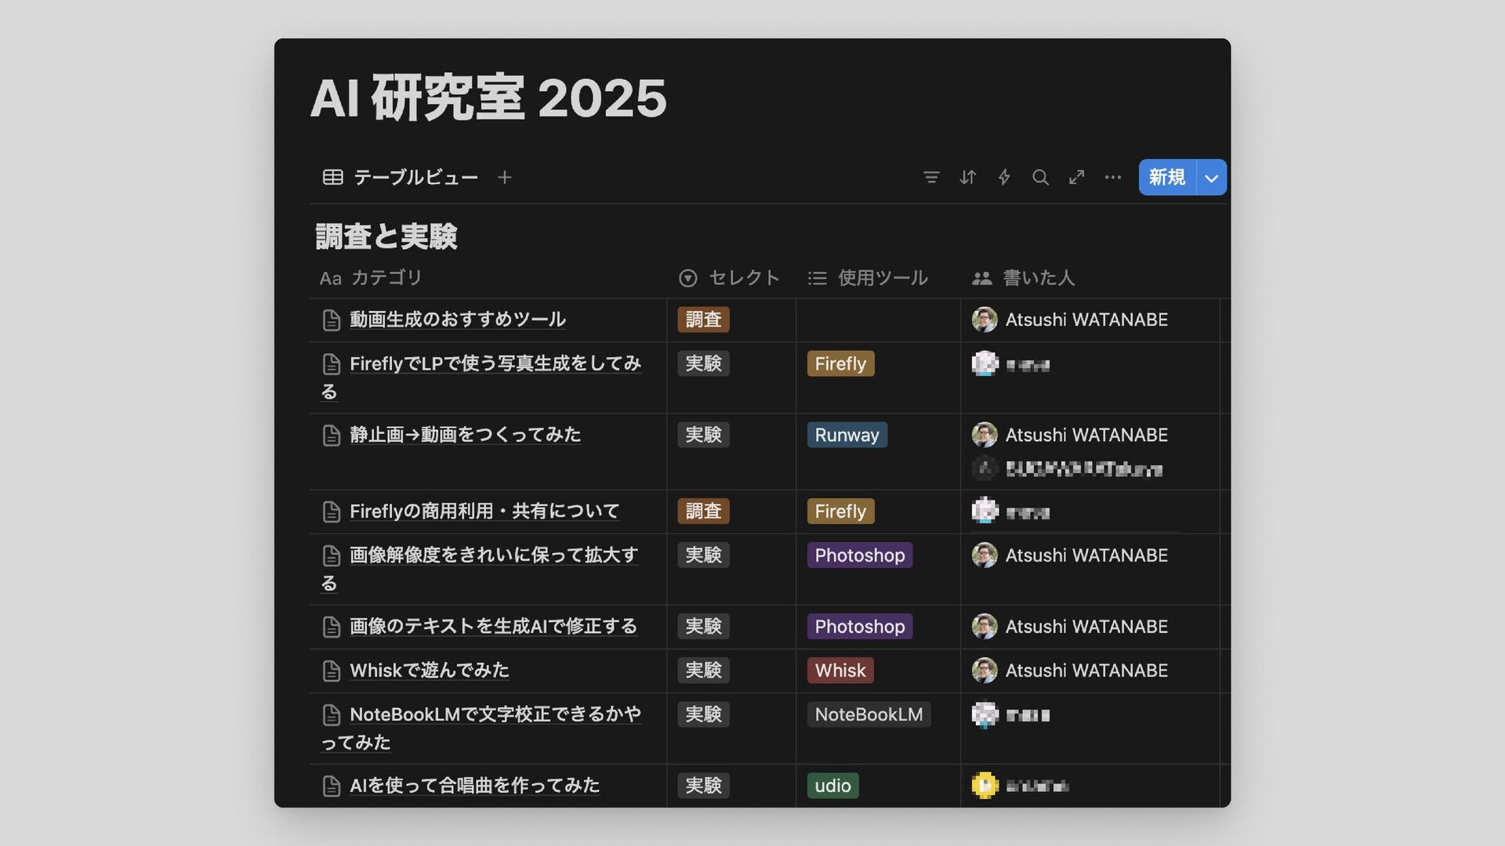This screenshot has height=846, width=1505.
Task: Click the expand full-page arrows icon
Action: click(1077, 178)
